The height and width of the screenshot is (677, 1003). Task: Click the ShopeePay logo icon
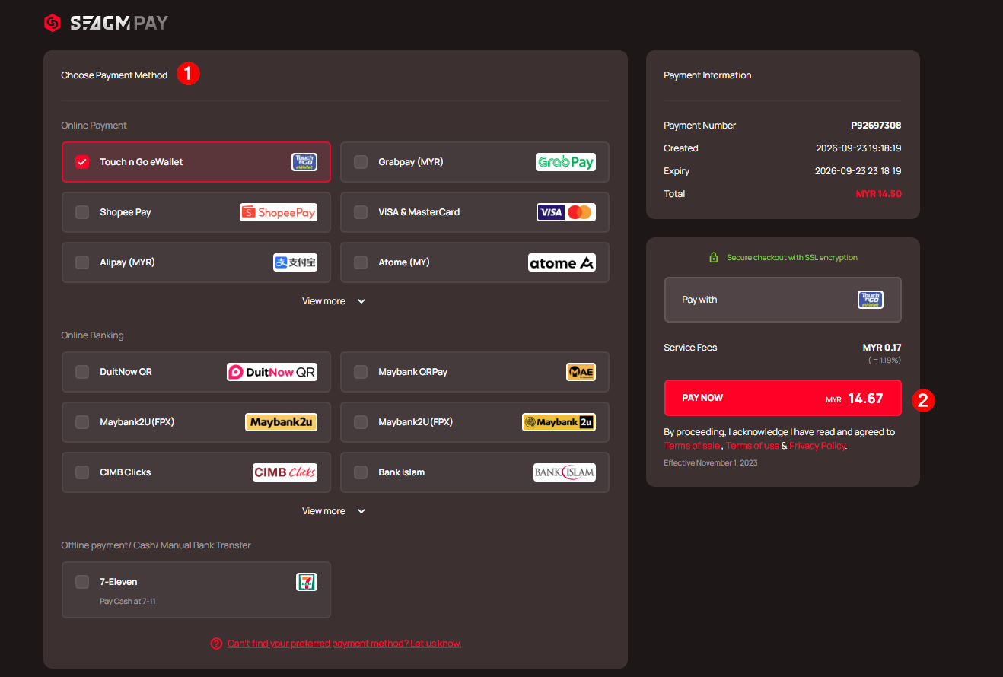click(x=279, y=212)
